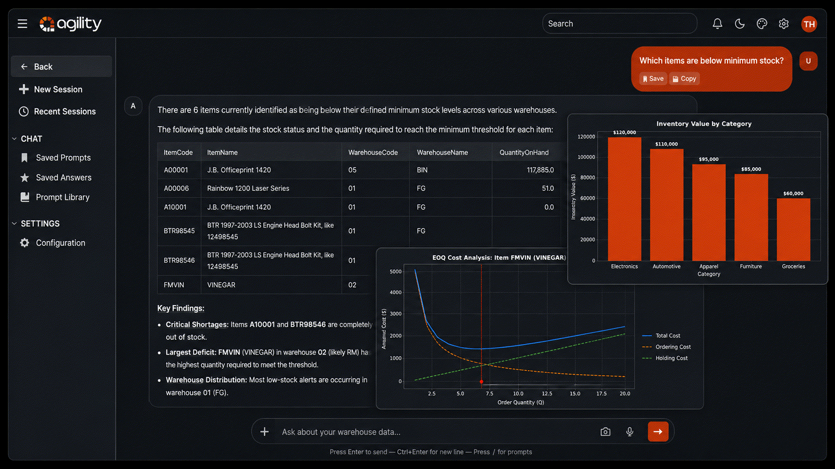
Task: Collapse the CHAT section
Action: (26, 139)
